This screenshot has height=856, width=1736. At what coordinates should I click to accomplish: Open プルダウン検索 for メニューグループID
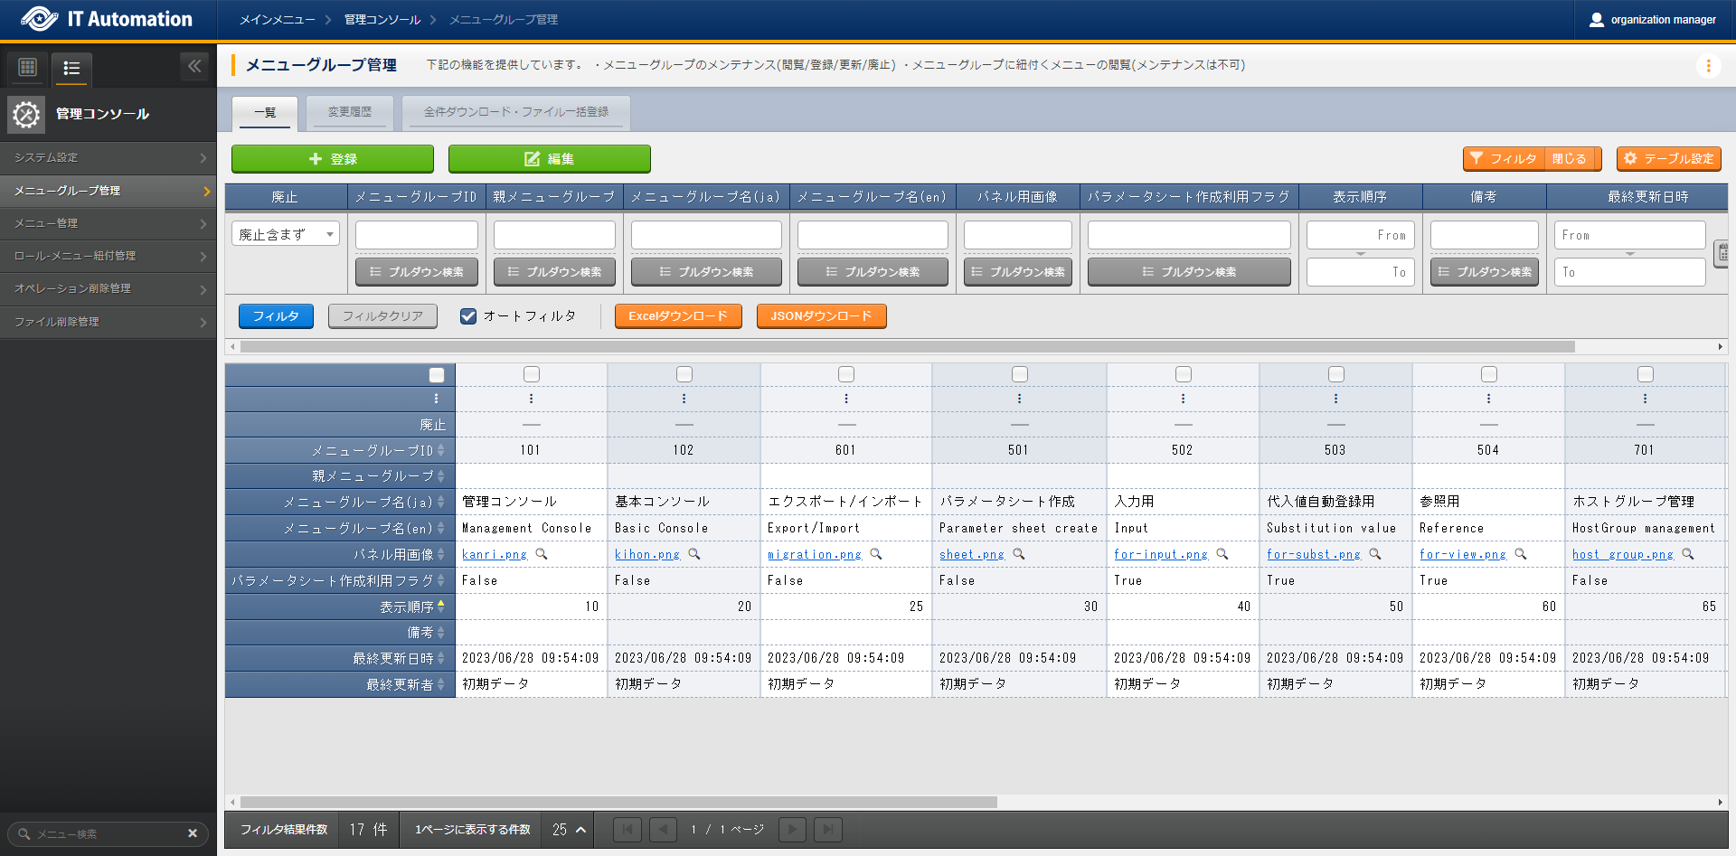[417, 272]
